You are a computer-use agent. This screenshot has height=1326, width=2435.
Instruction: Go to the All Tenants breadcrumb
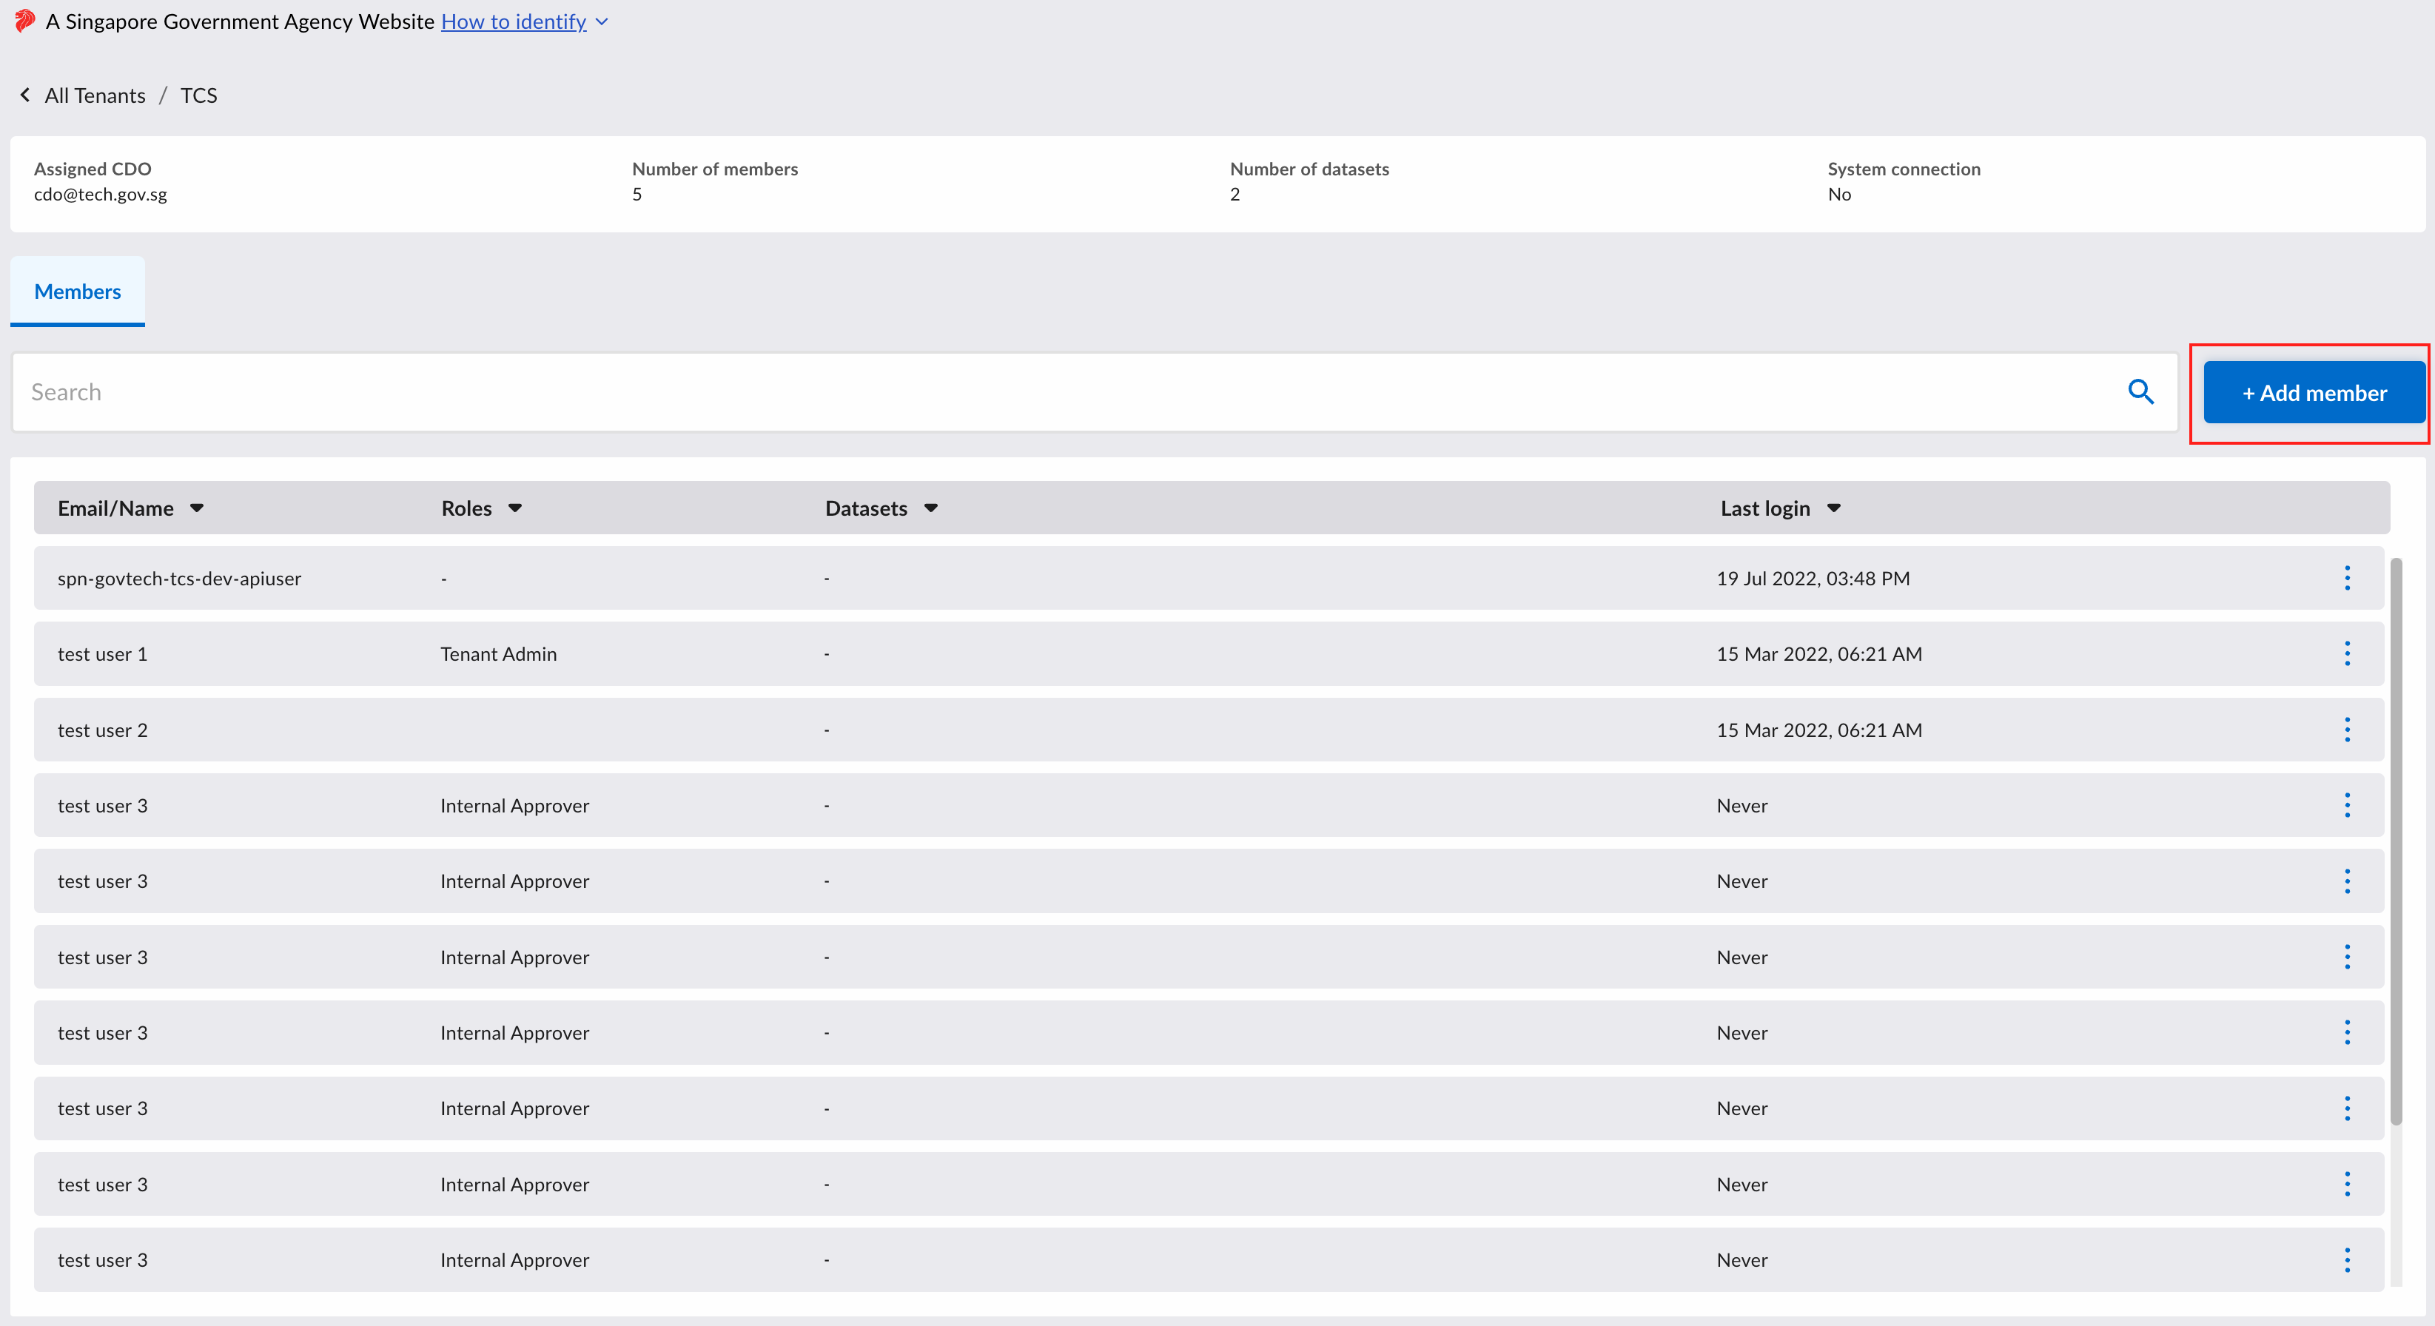(x=95, y=95)
